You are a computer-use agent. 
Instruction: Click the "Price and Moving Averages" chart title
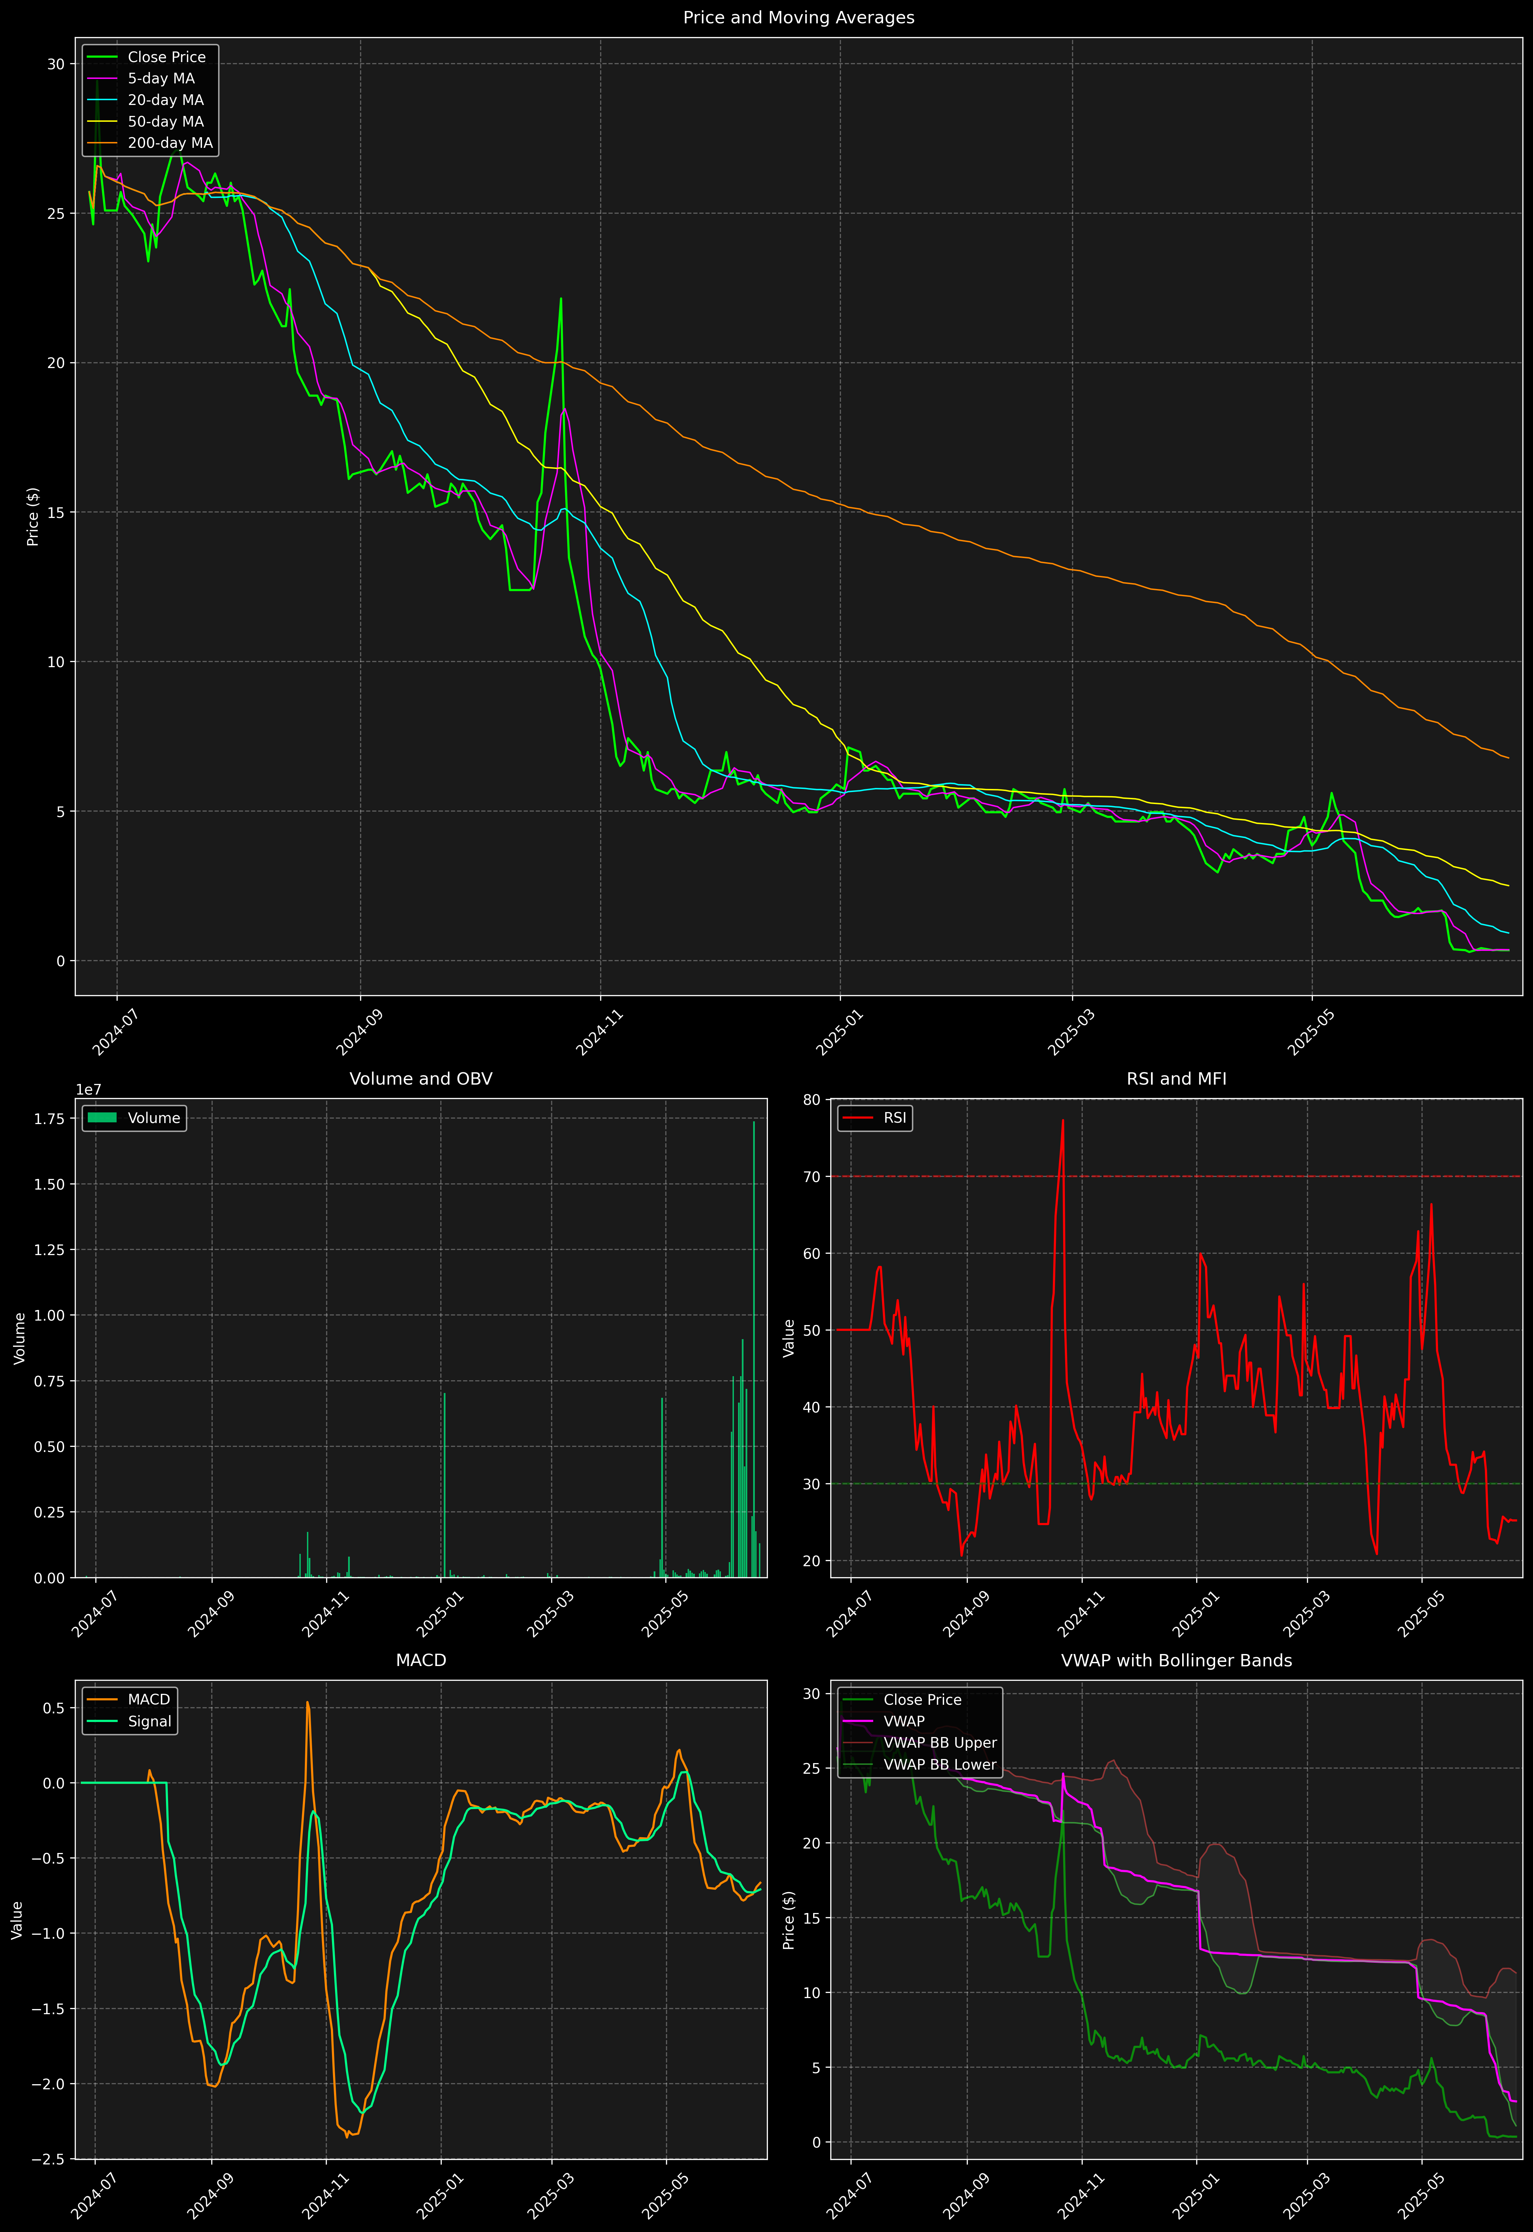798,17
